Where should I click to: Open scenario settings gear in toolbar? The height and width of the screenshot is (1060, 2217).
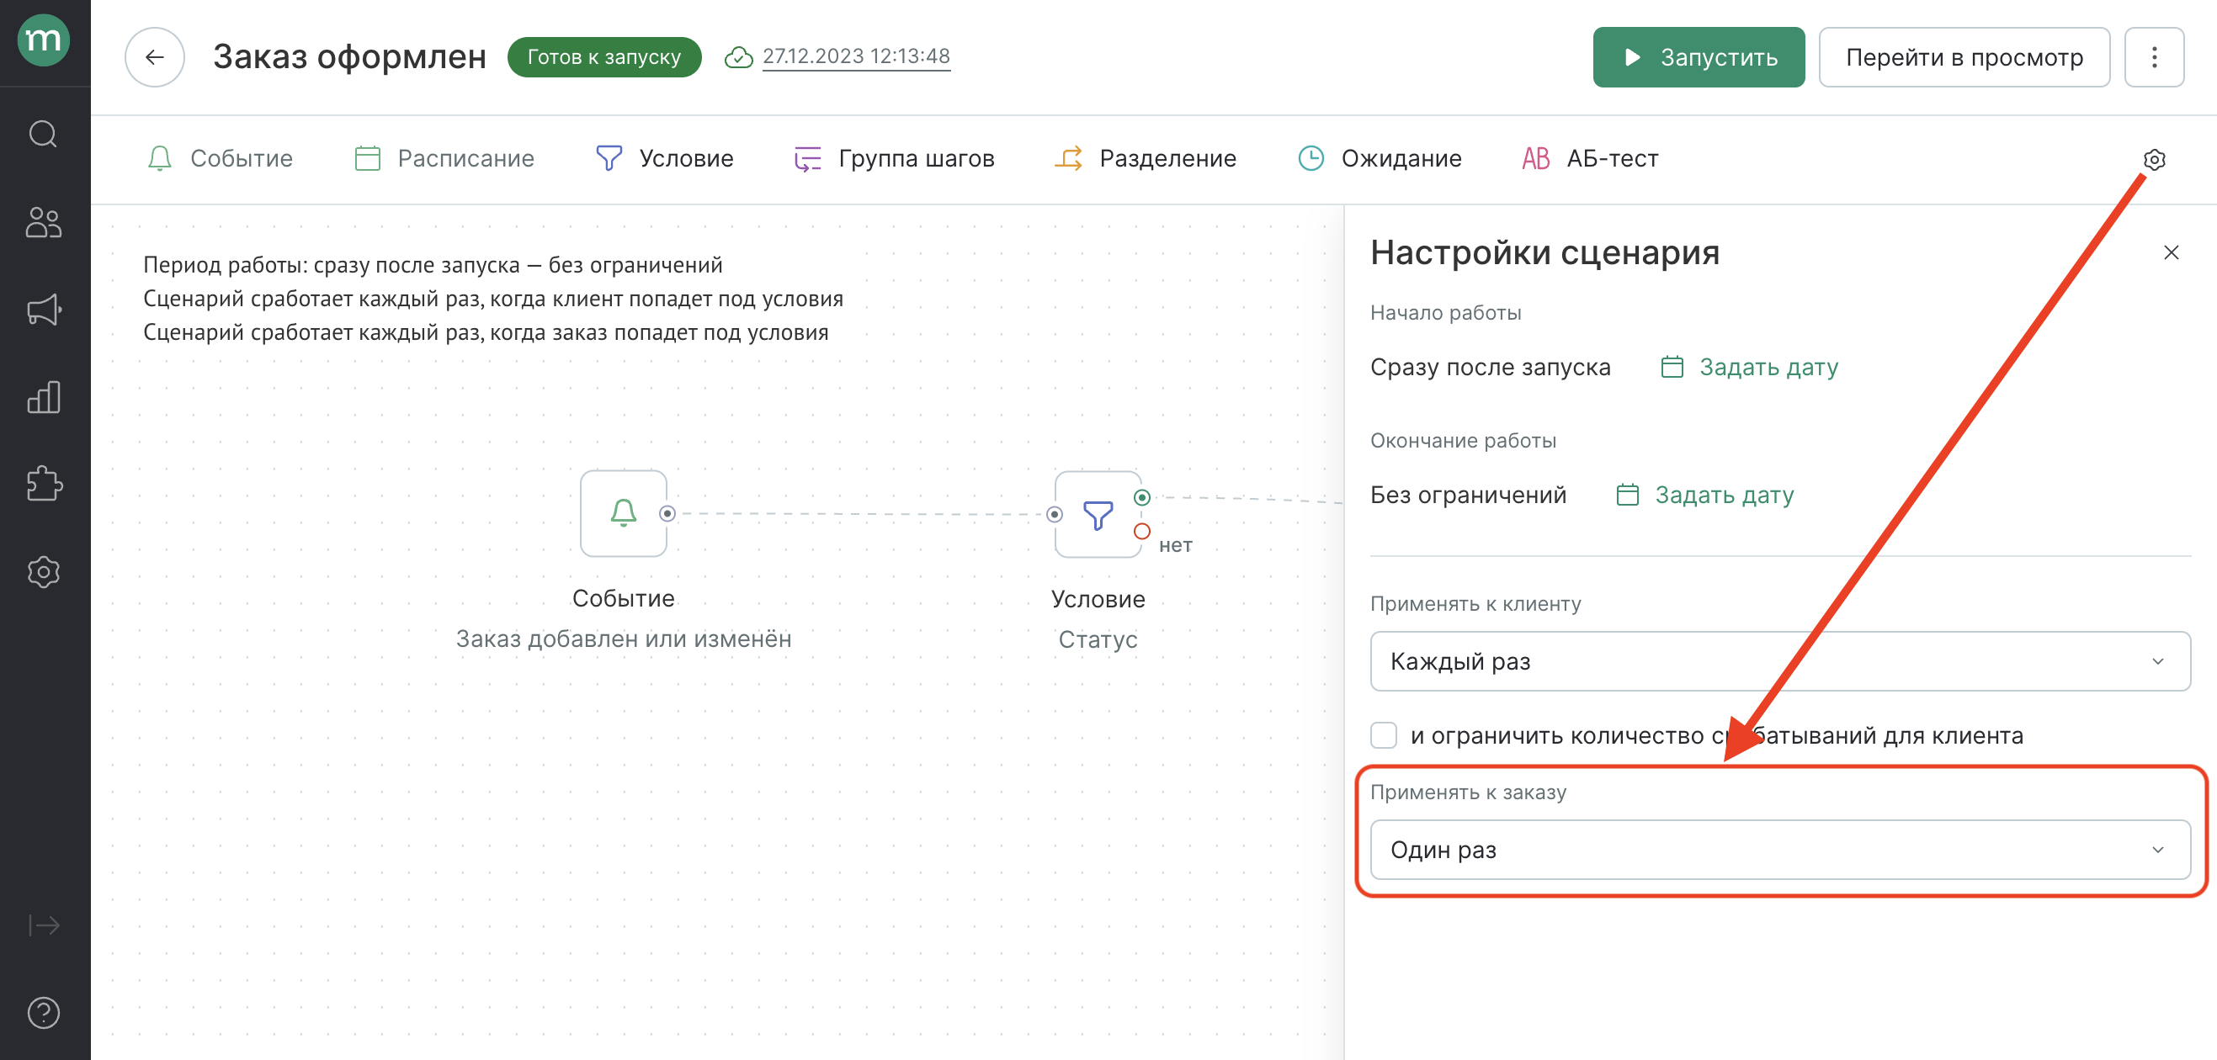click(2154, 160)
